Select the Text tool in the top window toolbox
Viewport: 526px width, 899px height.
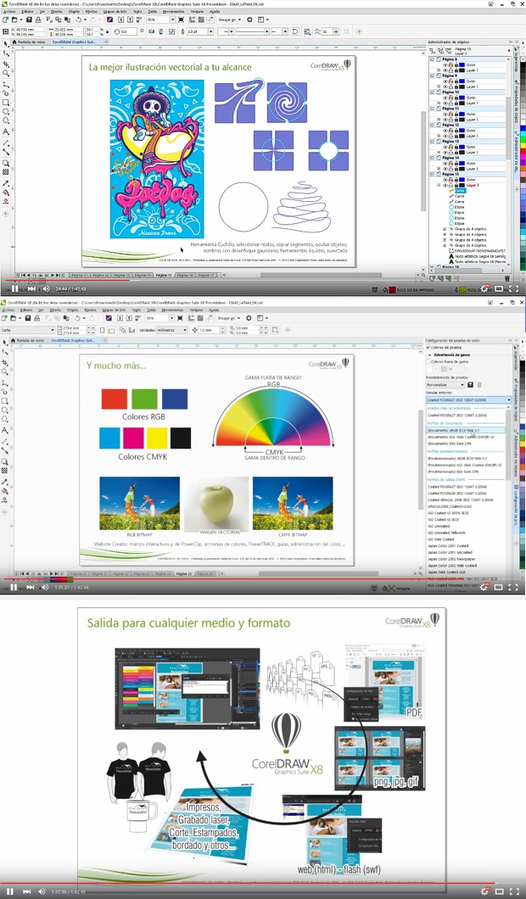click(6, 132)
